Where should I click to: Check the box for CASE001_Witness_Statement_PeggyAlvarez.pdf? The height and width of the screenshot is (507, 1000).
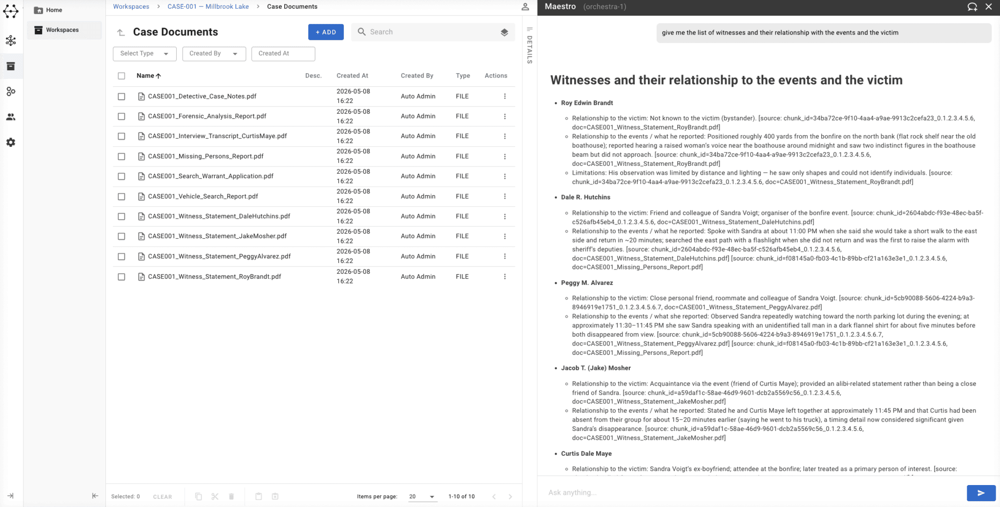point(122,257)
